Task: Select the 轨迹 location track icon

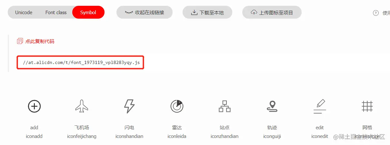Action: 272,106
